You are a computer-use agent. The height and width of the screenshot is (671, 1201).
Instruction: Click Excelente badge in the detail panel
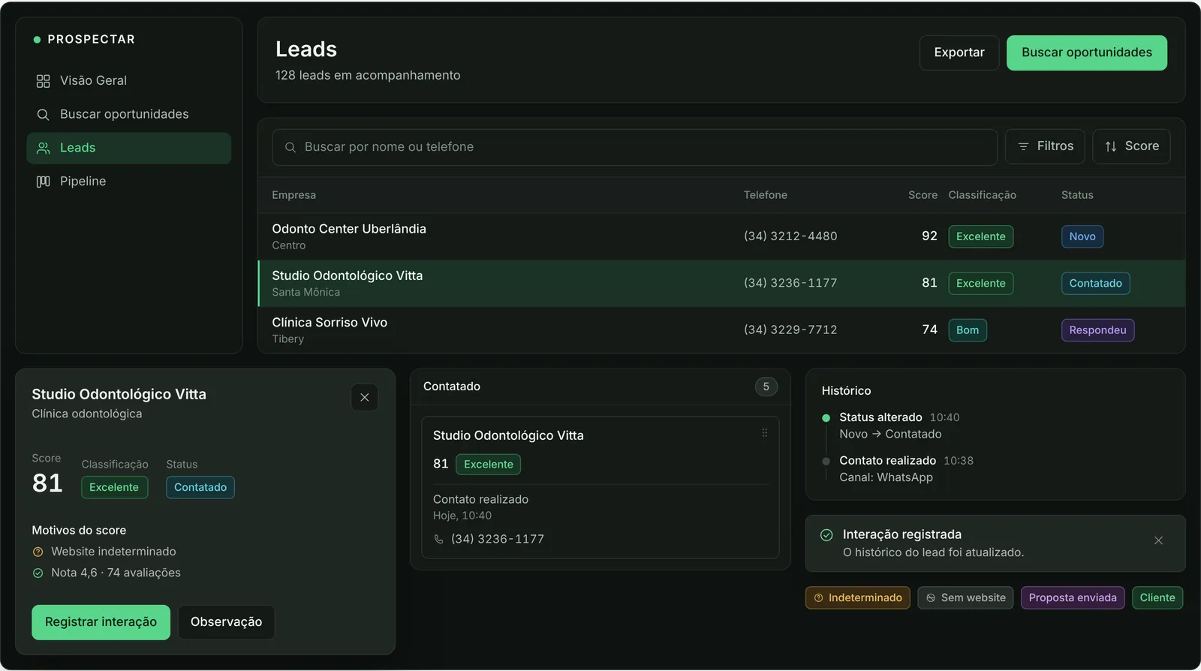coord(114,488)
